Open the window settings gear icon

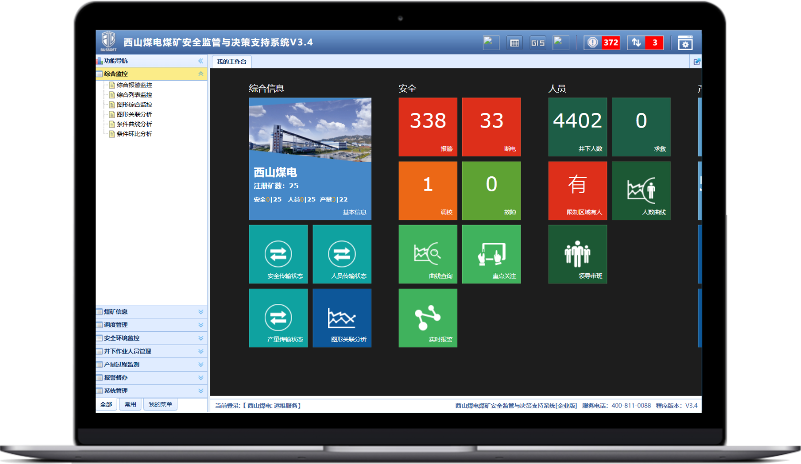pos(685,43)
